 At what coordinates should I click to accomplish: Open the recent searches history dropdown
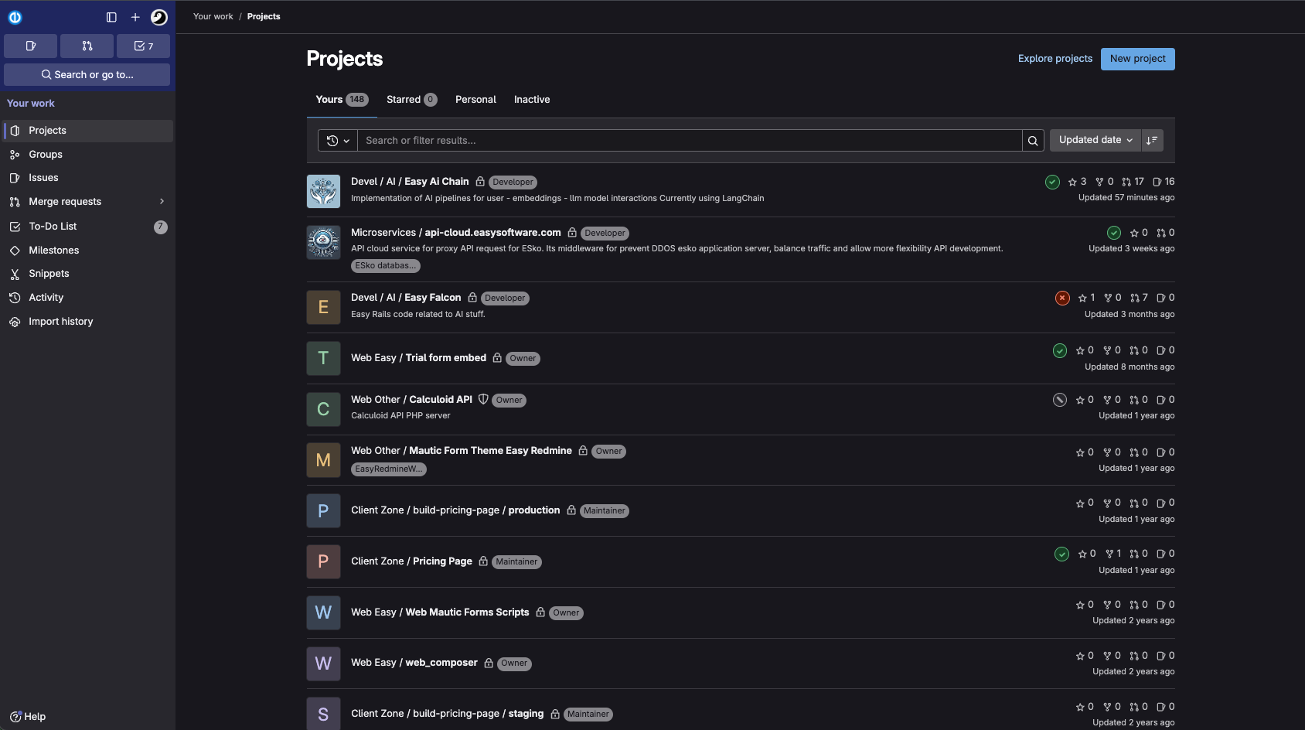pos(338,140)
